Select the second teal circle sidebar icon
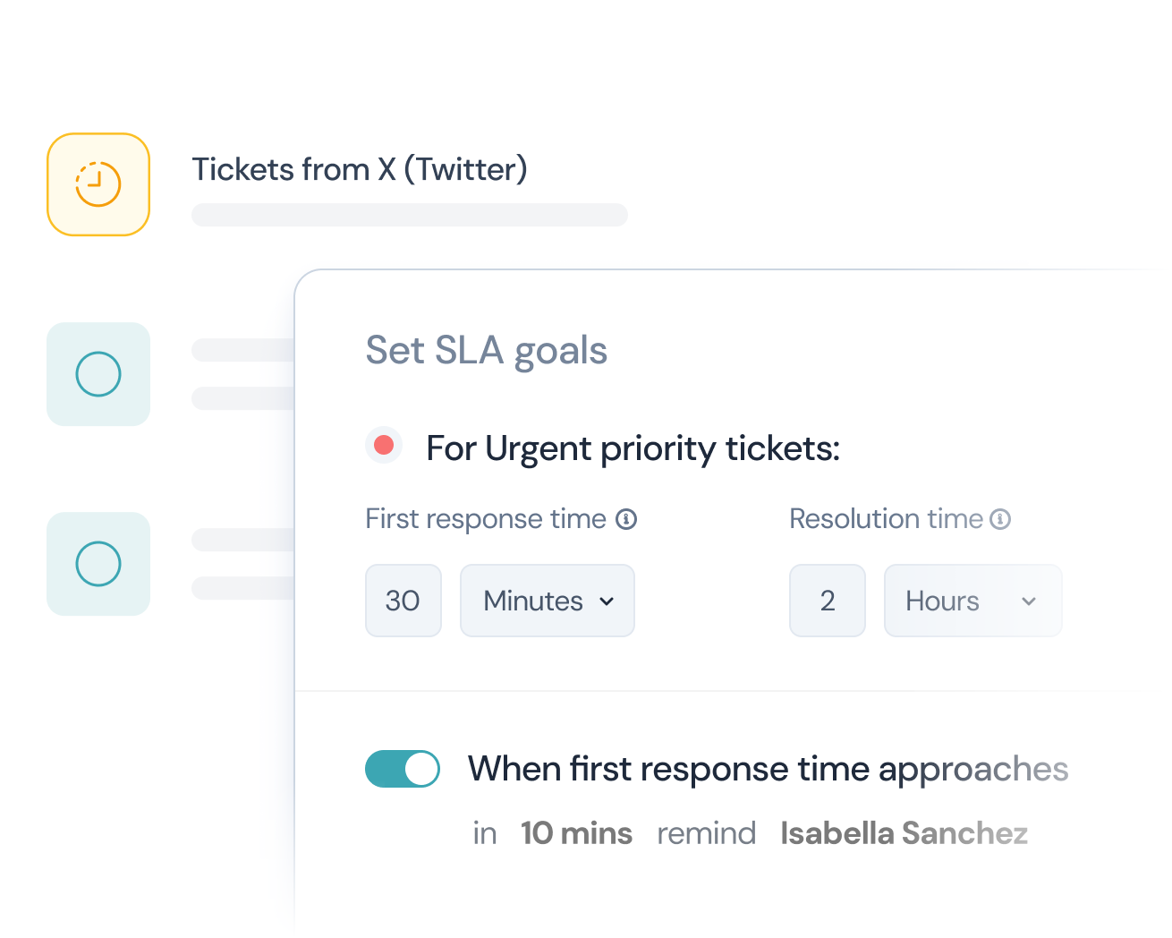The image size is (1172, 938). (x=98, y=564)
